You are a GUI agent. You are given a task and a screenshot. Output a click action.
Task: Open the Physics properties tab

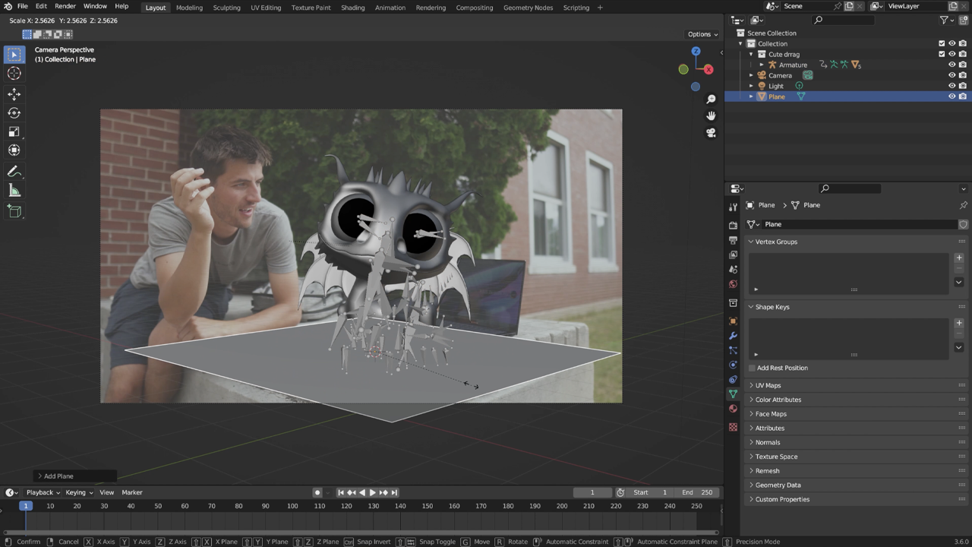coord(733,365)
